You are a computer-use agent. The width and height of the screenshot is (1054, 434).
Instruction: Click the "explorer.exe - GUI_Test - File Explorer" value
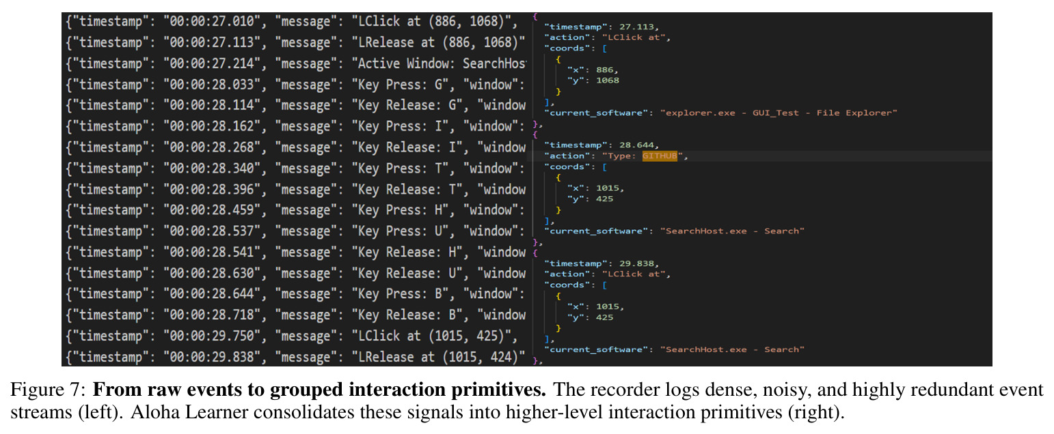tap(778, 113)
